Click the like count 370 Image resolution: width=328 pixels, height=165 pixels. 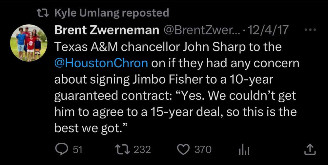pos(203,150)
